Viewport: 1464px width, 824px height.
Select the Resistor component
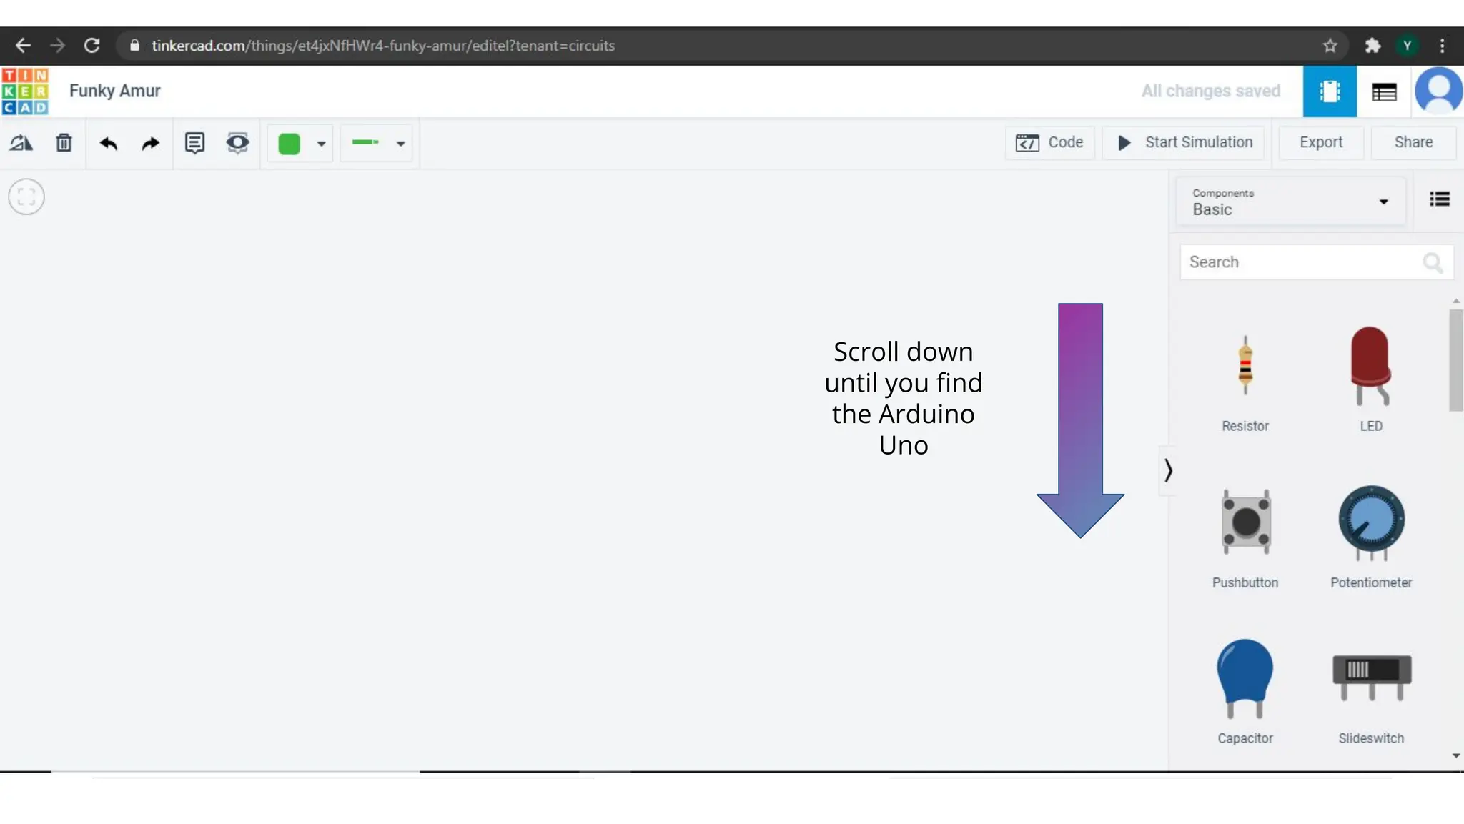[x=1245, y=382]
